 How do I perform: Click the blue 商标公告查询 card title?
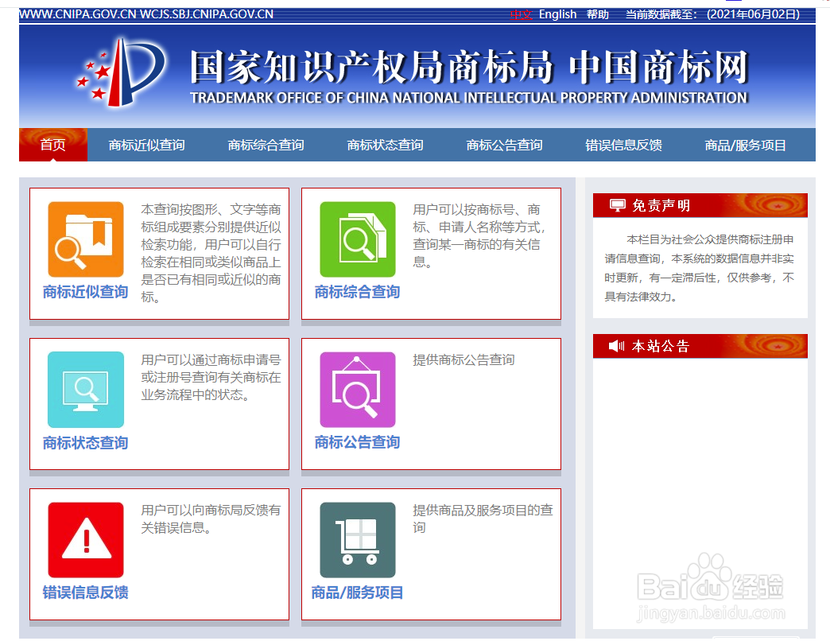pyautogui.click(x=357, y=442)
